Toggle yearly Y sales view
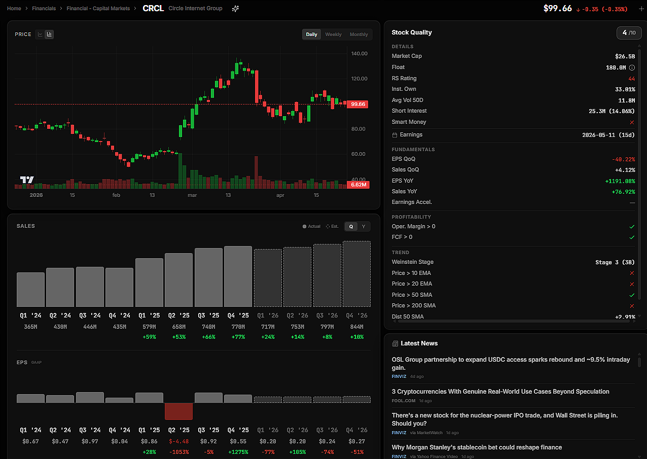This screenshot has height=459, width=647. click(x=363, y=227)
